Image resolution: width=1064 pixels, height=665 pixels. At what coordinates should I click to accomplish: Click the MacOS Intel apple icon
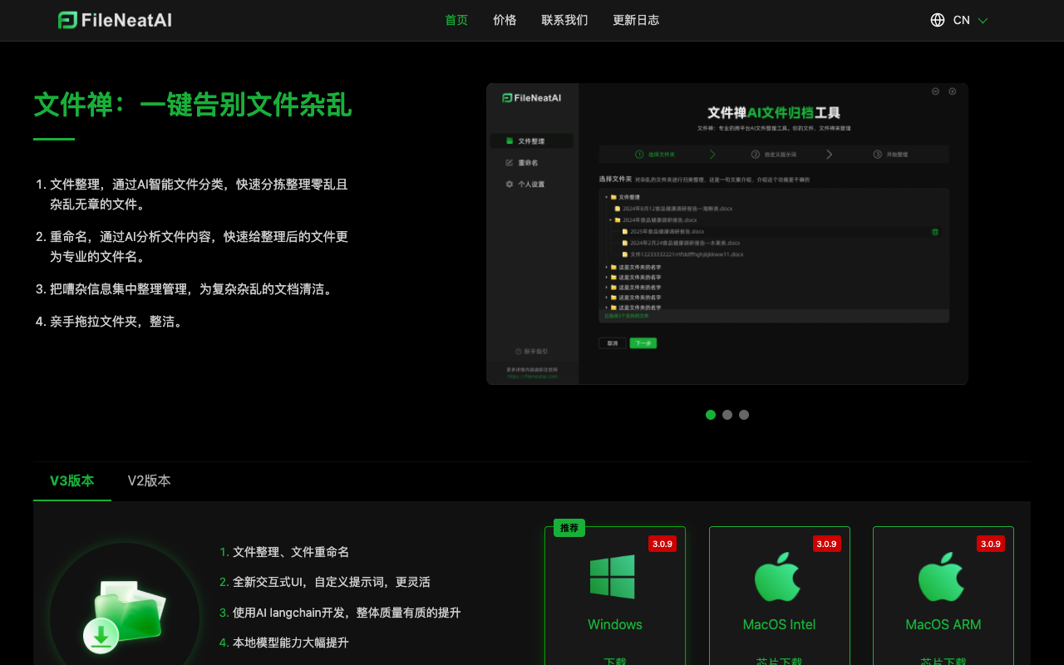777,576
